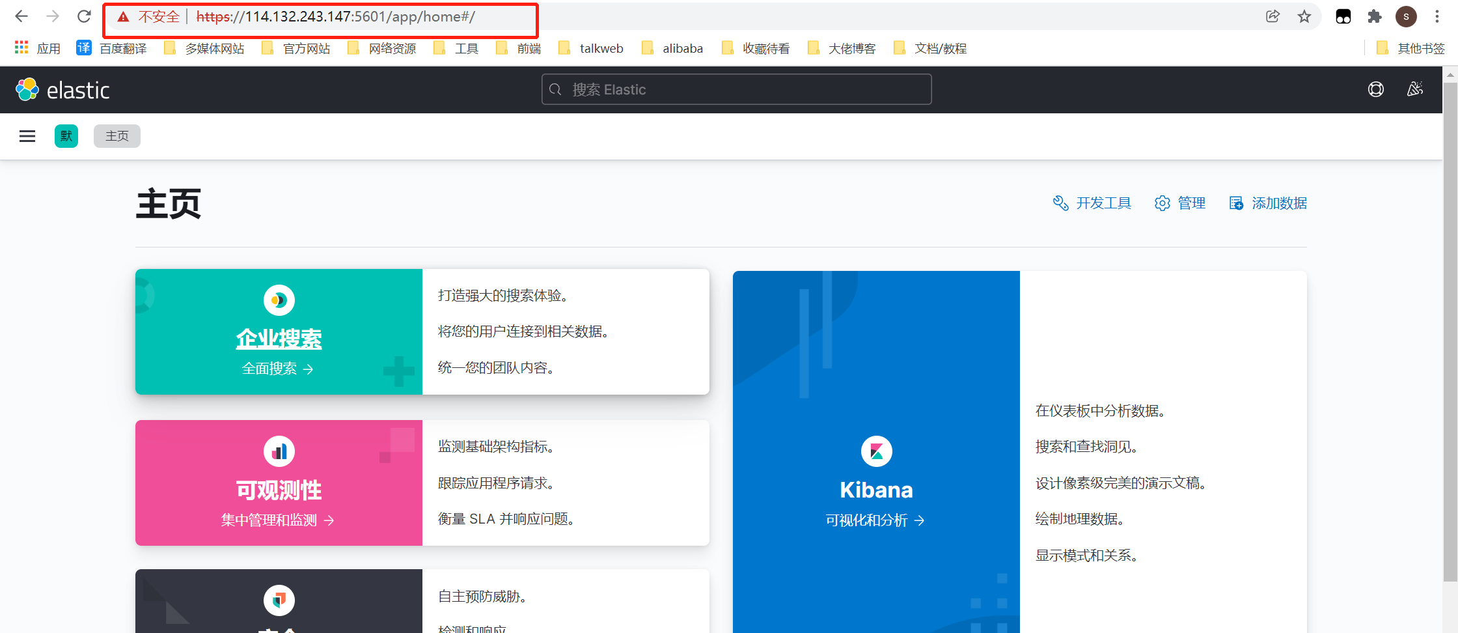Open 开发工具 dev tools link

1092,203
